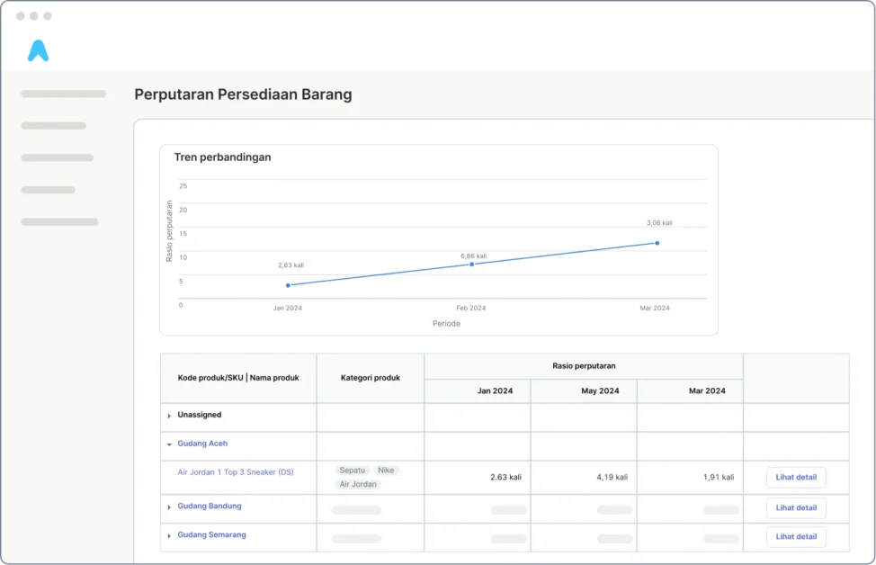Click Lihat detail in Gudang Bandung row
This screenshot has width=876, height=565.
coord(796,508)
